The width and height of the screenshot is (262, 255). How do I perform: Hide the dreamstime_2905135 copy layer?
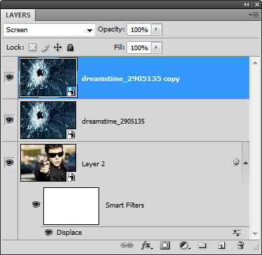[x=10, y=77]
